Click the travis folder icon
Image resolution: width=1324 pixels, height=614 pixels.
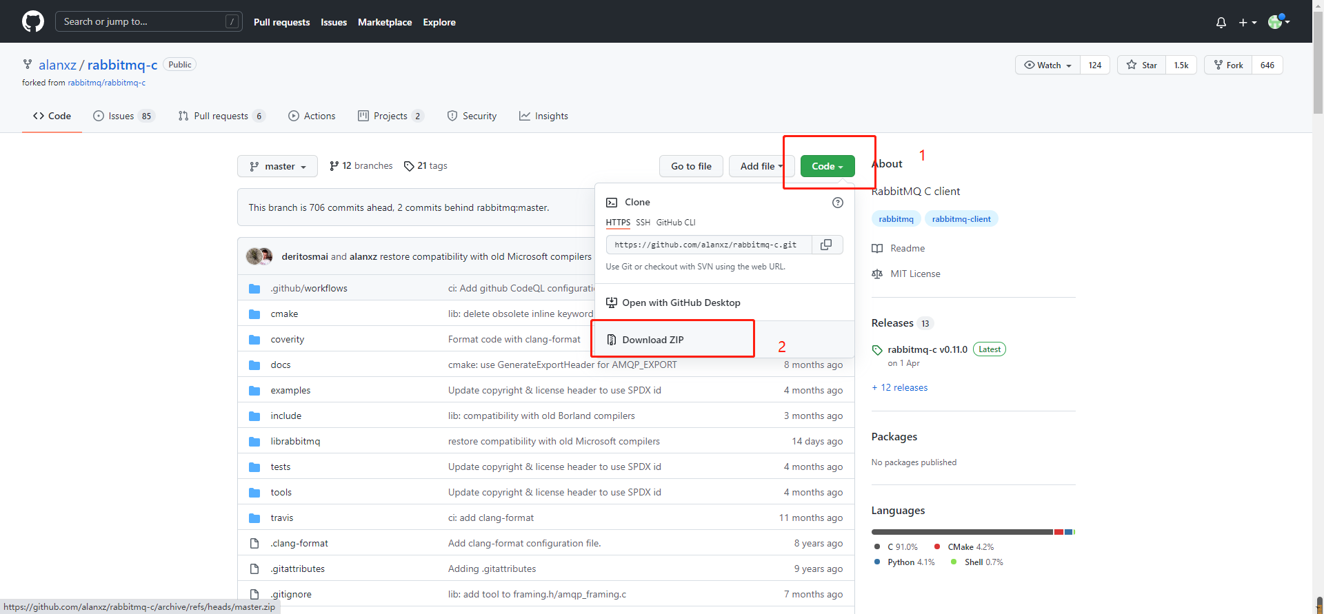(254, 518)
